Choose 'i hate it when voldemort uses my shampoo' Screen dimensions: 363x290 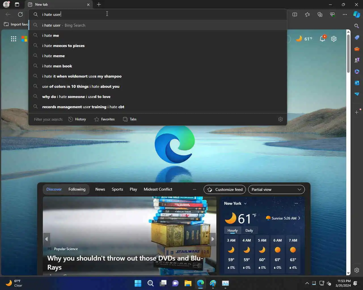pyautogui.click(x=158, y=76)
